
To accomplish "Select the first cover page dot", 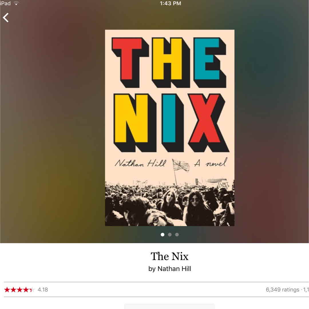I will (163, 235).
